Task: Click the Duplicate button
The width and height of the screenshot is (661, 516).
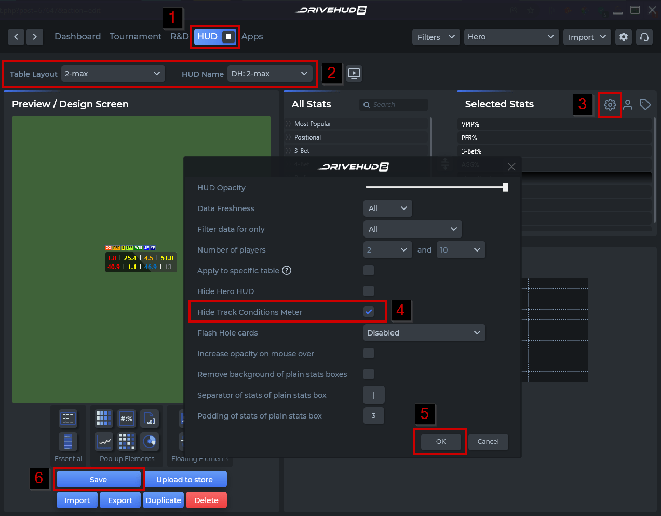Action: pyautogui.click(x=163, y=500)
